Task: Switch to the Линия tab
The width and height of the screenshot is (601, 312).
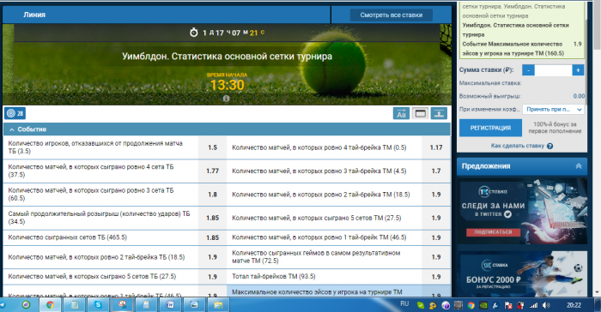Action: (x=34, y=15)
